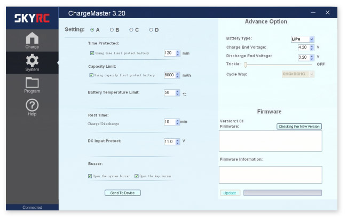Click the ChargeMaster 3.20 title text
Screen dimensions: 347x220
pyautogui.click(x=97, y=13)
